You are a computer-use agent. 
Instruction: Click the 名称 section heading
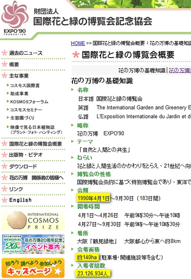[x=82, y=90]
